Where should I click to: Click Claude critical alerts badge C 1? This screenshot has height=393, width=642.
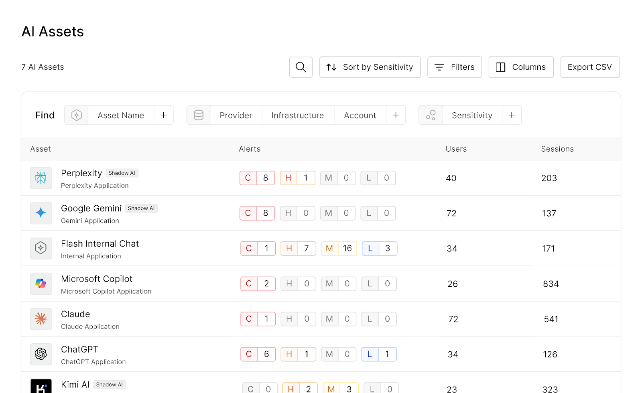[x=258, y=319]
